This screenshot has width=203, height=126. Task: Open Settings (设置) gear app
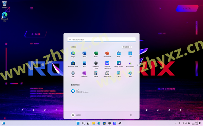coord(73,74)
